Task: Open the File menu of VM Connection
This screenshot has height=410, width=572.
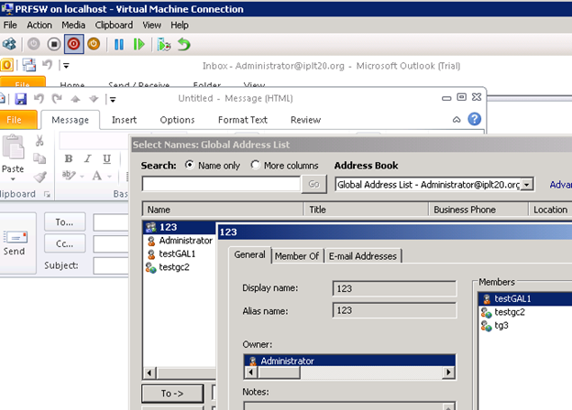Action: 10,25
